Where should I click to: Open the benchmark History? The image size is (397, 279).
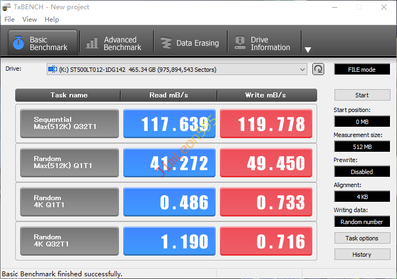tap(362, 255)
